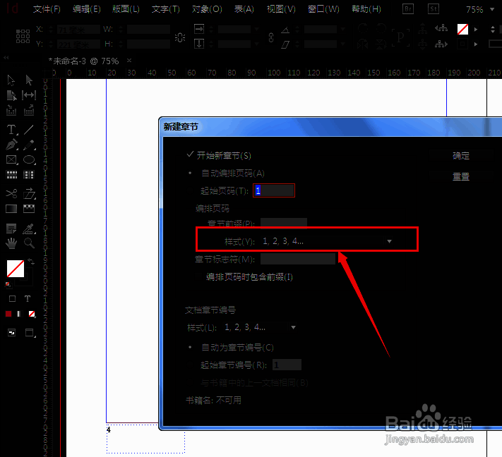The width and height of the screenshot is (502, 457).
Task: Select the Note tool
Action: point(11,228)
